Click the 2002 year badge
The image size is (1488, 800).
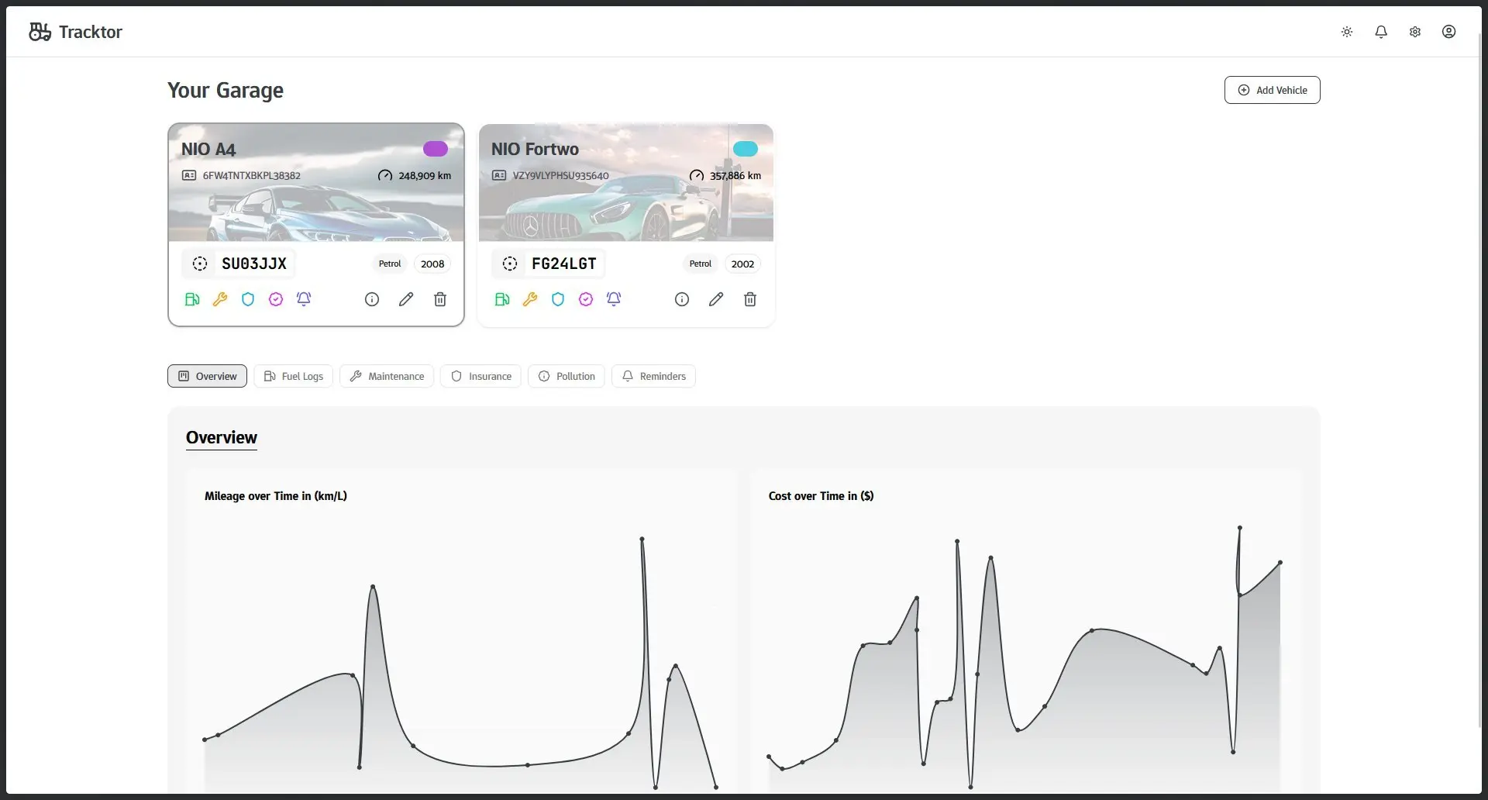coord(742,264)
